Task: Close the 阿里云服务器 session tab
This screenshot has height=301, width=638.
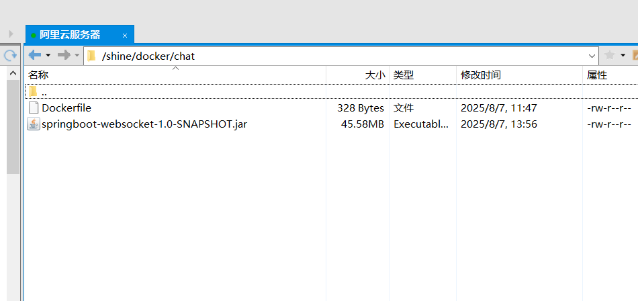Action: (x=124, y=35)
